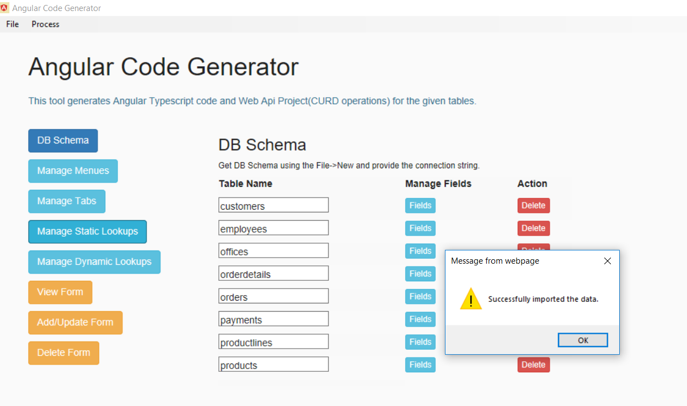687x406 pixels.
Task: Open the Process menu
Action: tap(45, 24)
